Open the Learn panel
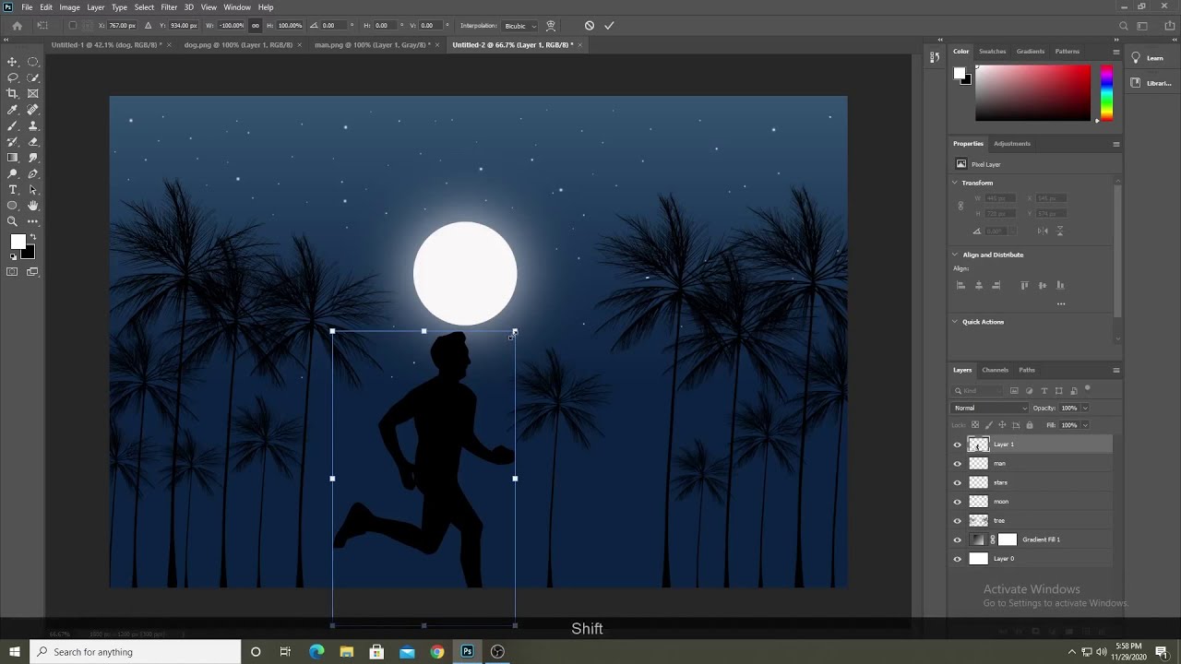The image size is (1181, 664). 1150,58
